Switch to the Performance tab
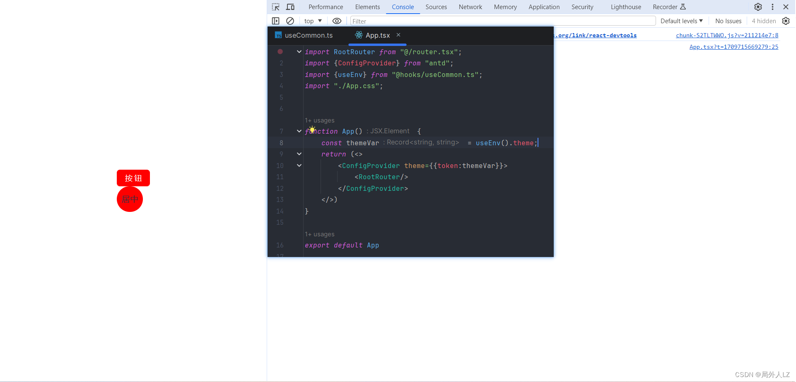 tap(326, 7)
